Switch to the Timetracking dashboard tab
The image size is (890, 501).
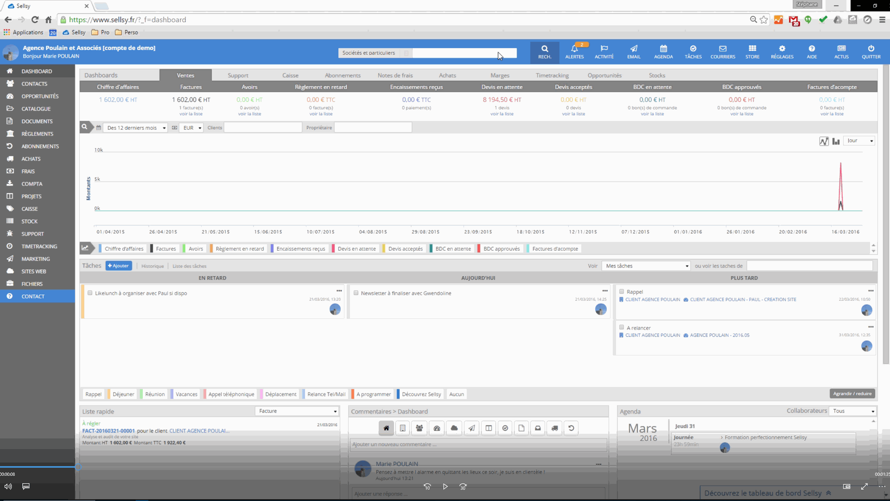552,75
